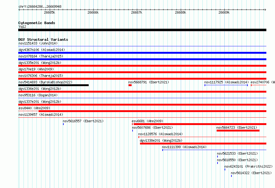The height and width of the screenshot is (188, 275).
Task: Open variant nsv1111399 (Alsmadi2014)
Action: click(184, 147)
